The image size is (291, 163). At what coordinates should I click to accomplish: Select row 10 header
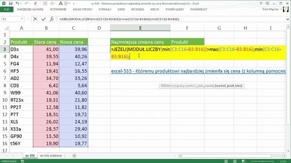pos(5,100)
